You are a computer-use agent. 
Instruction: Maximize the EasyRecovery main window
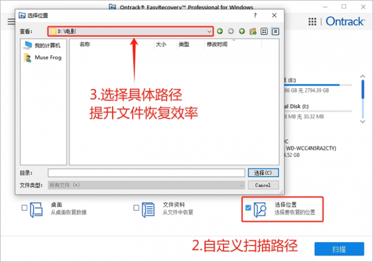coord(344,7)
